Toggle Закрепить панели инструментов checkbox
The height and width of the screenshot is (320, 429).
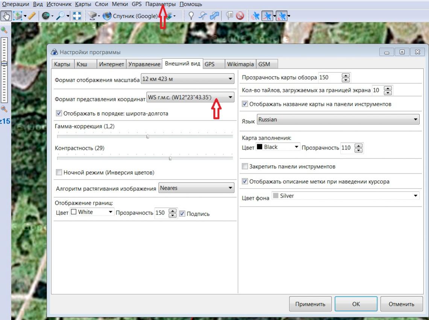coord(245,166)
